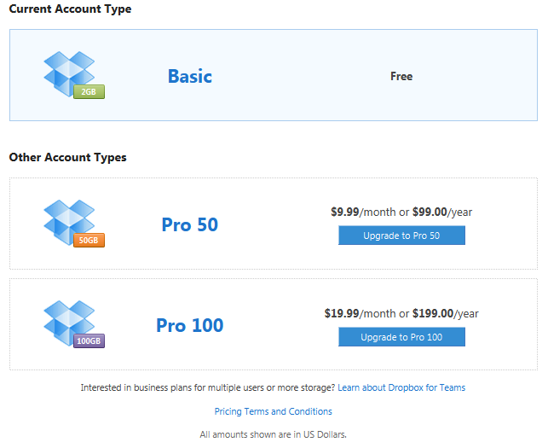Upgrade to the Pro 50 plan
548x448 pixels.
[x=401, y=236]
